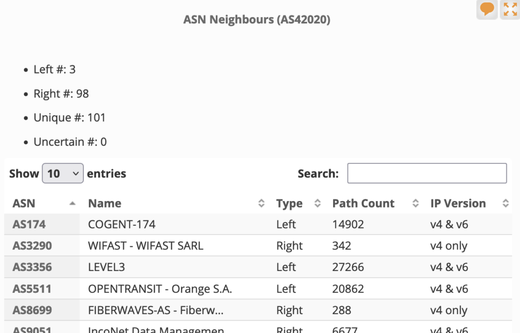Sort table by Type column header
The image size is (520, 333).
pyautogui.click(x=289, y=204)
